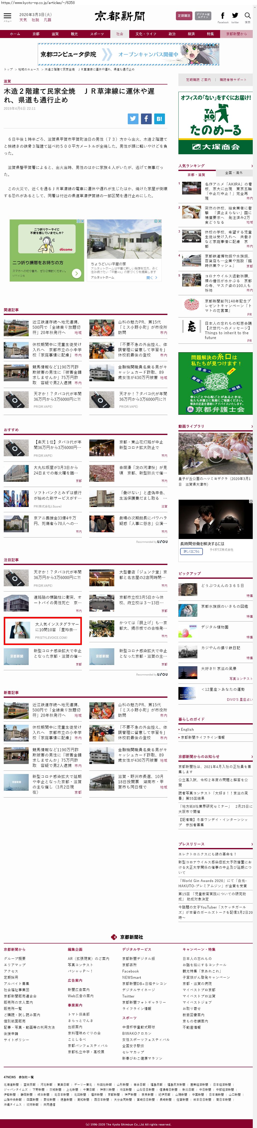
Task: Switch to 全国・海外 ranking tab
Action: click(x=234, y=173)
